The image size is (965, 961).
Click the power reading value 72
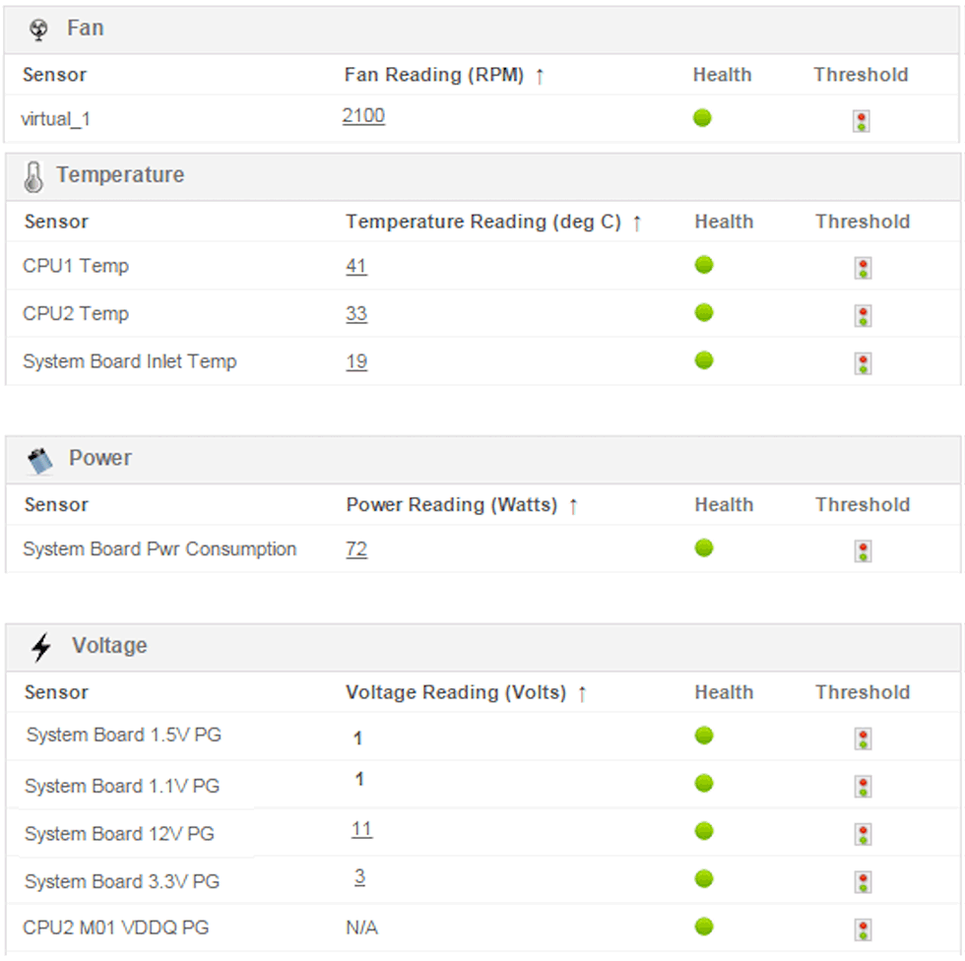(356, 548)
